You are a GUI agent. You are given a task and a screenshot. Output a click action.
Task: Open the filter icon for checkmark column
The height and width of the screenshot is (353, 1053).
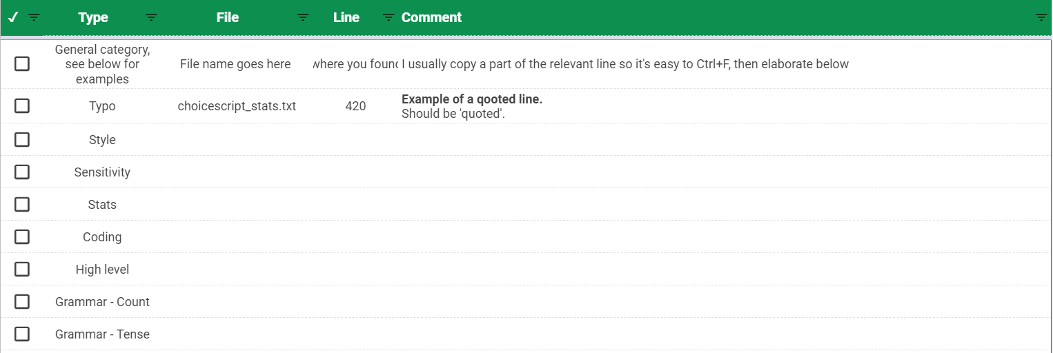tap(34, 17)
